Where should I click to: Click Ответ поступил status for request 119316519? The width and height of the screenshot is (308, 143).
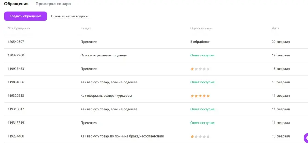202,123
